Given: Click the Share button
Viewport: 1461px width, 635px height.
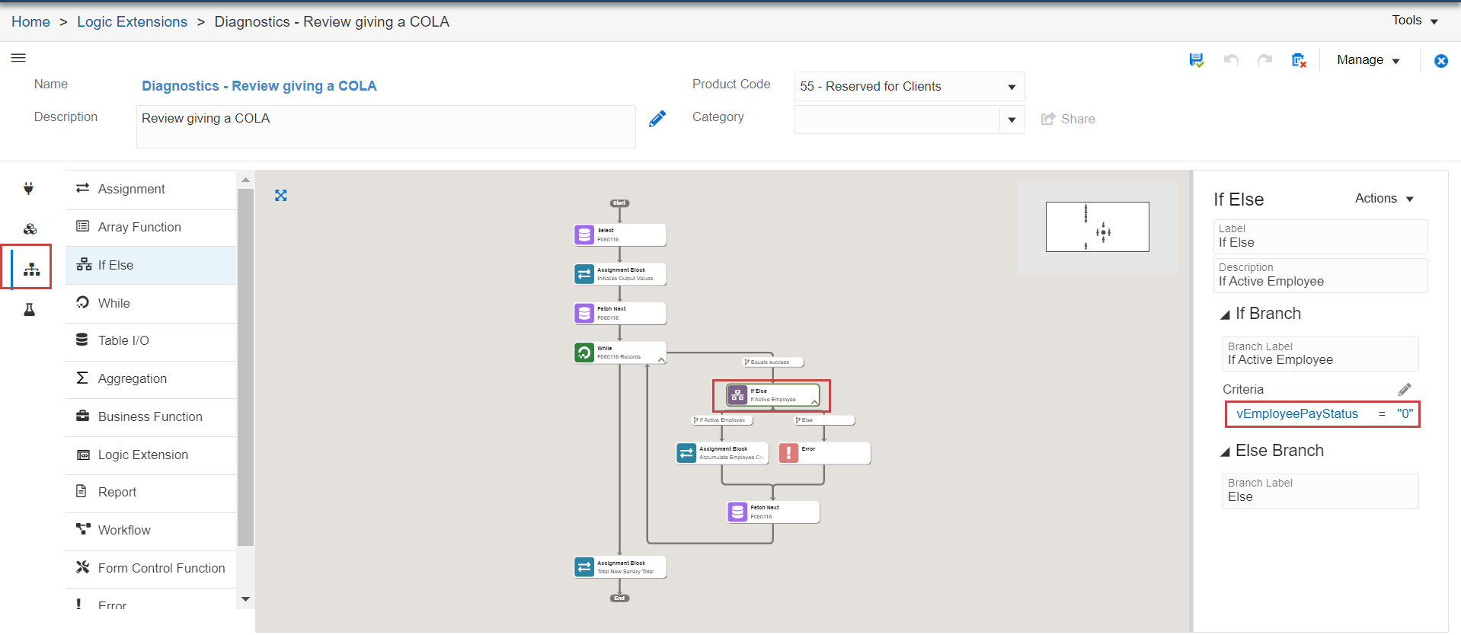Looking at the screenshot, I should click(x=1068, y=119).
